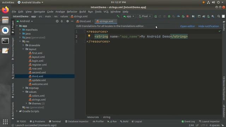
Task: Open the Database Inspector tool window
Action: tap(77, 121)
